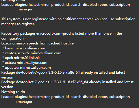Click the upper ': manager' continuation line

24,9
